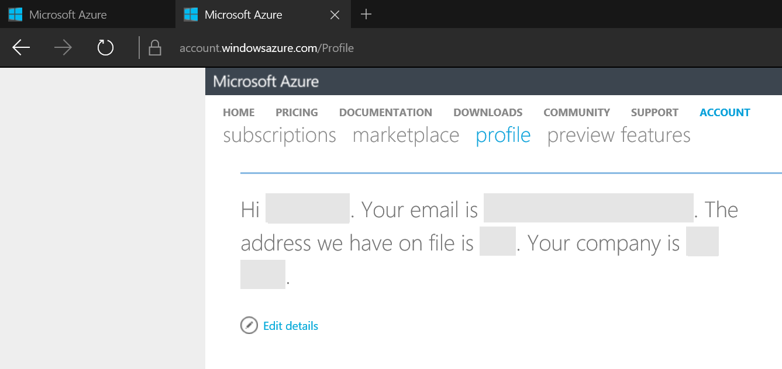Screen dimensions: 782x369
Task: Click the browser back arrow
Action: tap(21, 48)
